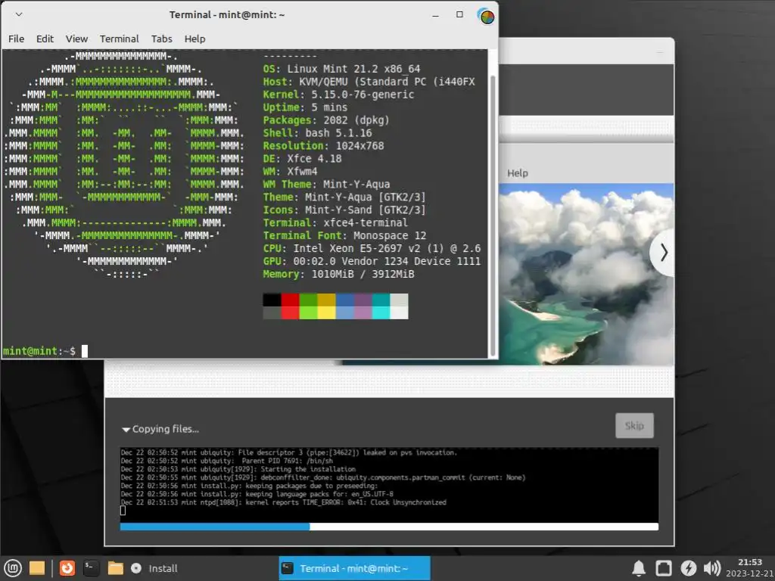Click the 'Resolution: 1024x768' line

coord(323,146)
